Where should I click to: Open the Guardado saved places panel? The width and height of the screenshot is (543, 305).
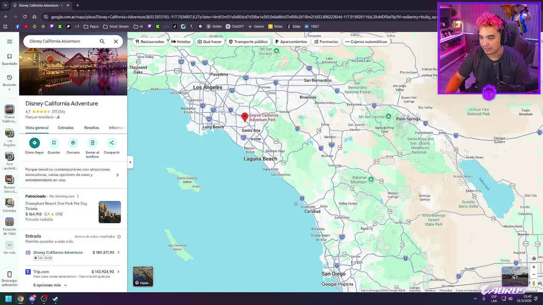click(x=9, y=59)
